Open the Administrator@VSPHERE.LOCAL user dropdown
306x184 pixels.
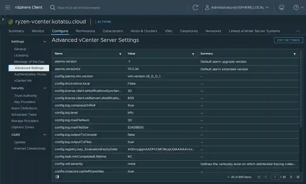coord(240,7)
